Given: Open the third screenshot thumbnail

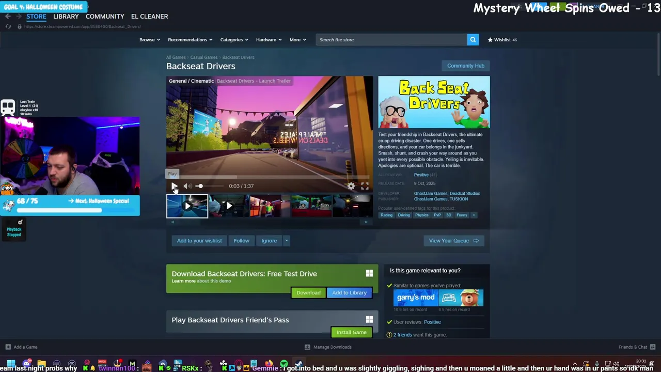Looking at the screenshot, I should coord(270,206).
